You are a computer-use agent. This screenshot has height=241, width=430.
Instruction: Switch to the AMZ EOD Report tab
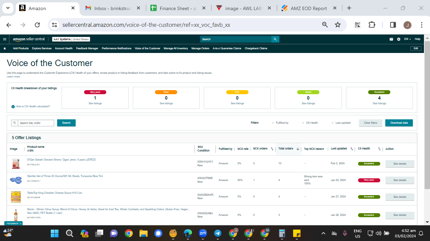(x=309, y=8)
